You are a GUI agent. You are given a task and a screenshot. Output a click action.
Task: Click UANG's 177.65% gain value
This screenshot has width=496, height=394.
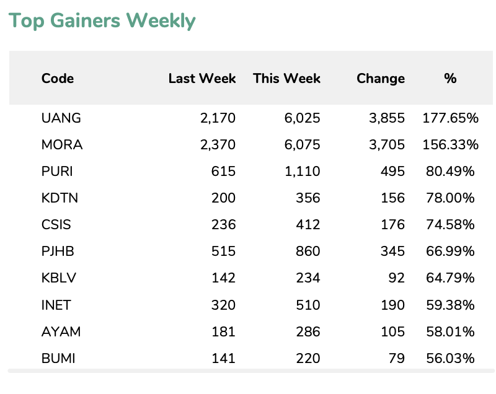click(450, 118)
